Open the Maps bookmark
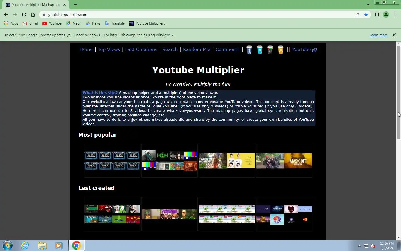Image resolution: width=401 pixels, height=251 pixels. pyautogui.click(x=74, y=23)
